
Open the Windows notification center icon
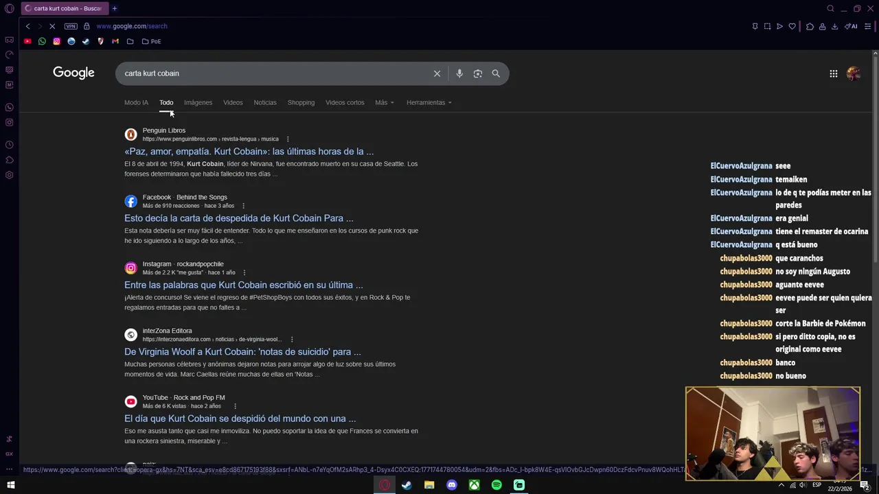click(x=865, y=485)
